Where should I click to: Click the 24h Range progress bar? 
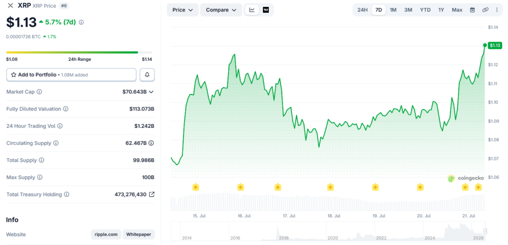[79, 52]
